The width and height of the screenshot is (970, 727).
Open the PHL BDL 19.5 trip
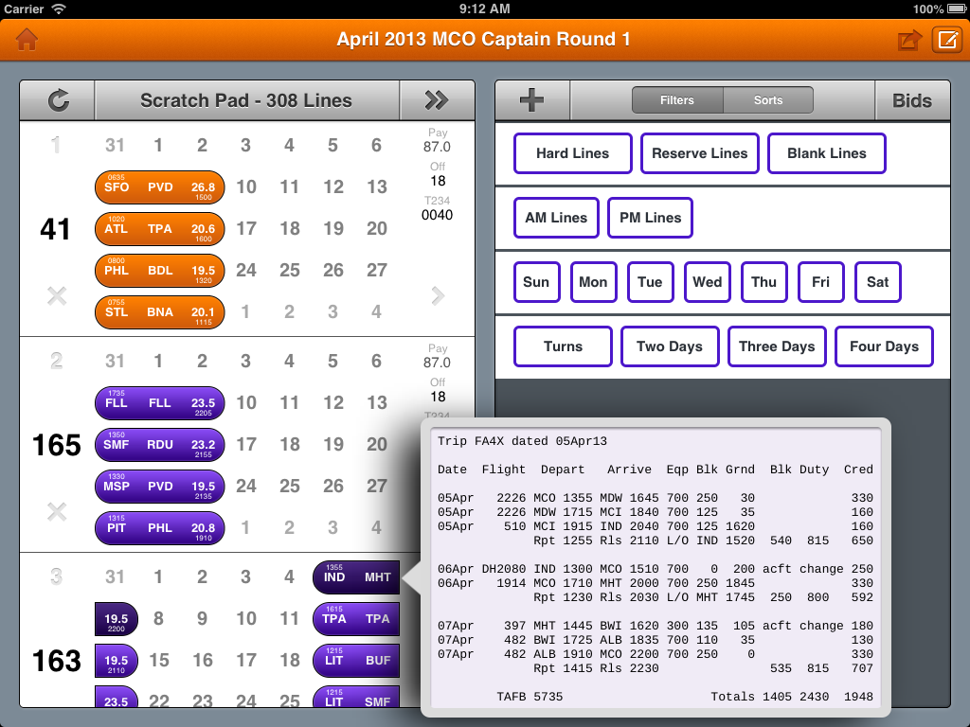(x=159, y=271)
